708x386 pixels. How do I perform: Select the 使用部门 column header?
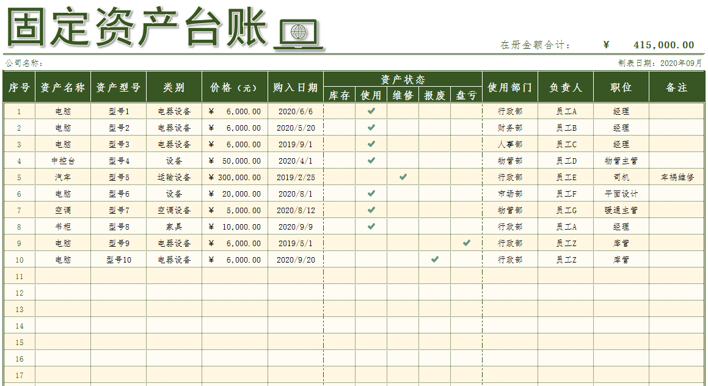tap(510, 87)
